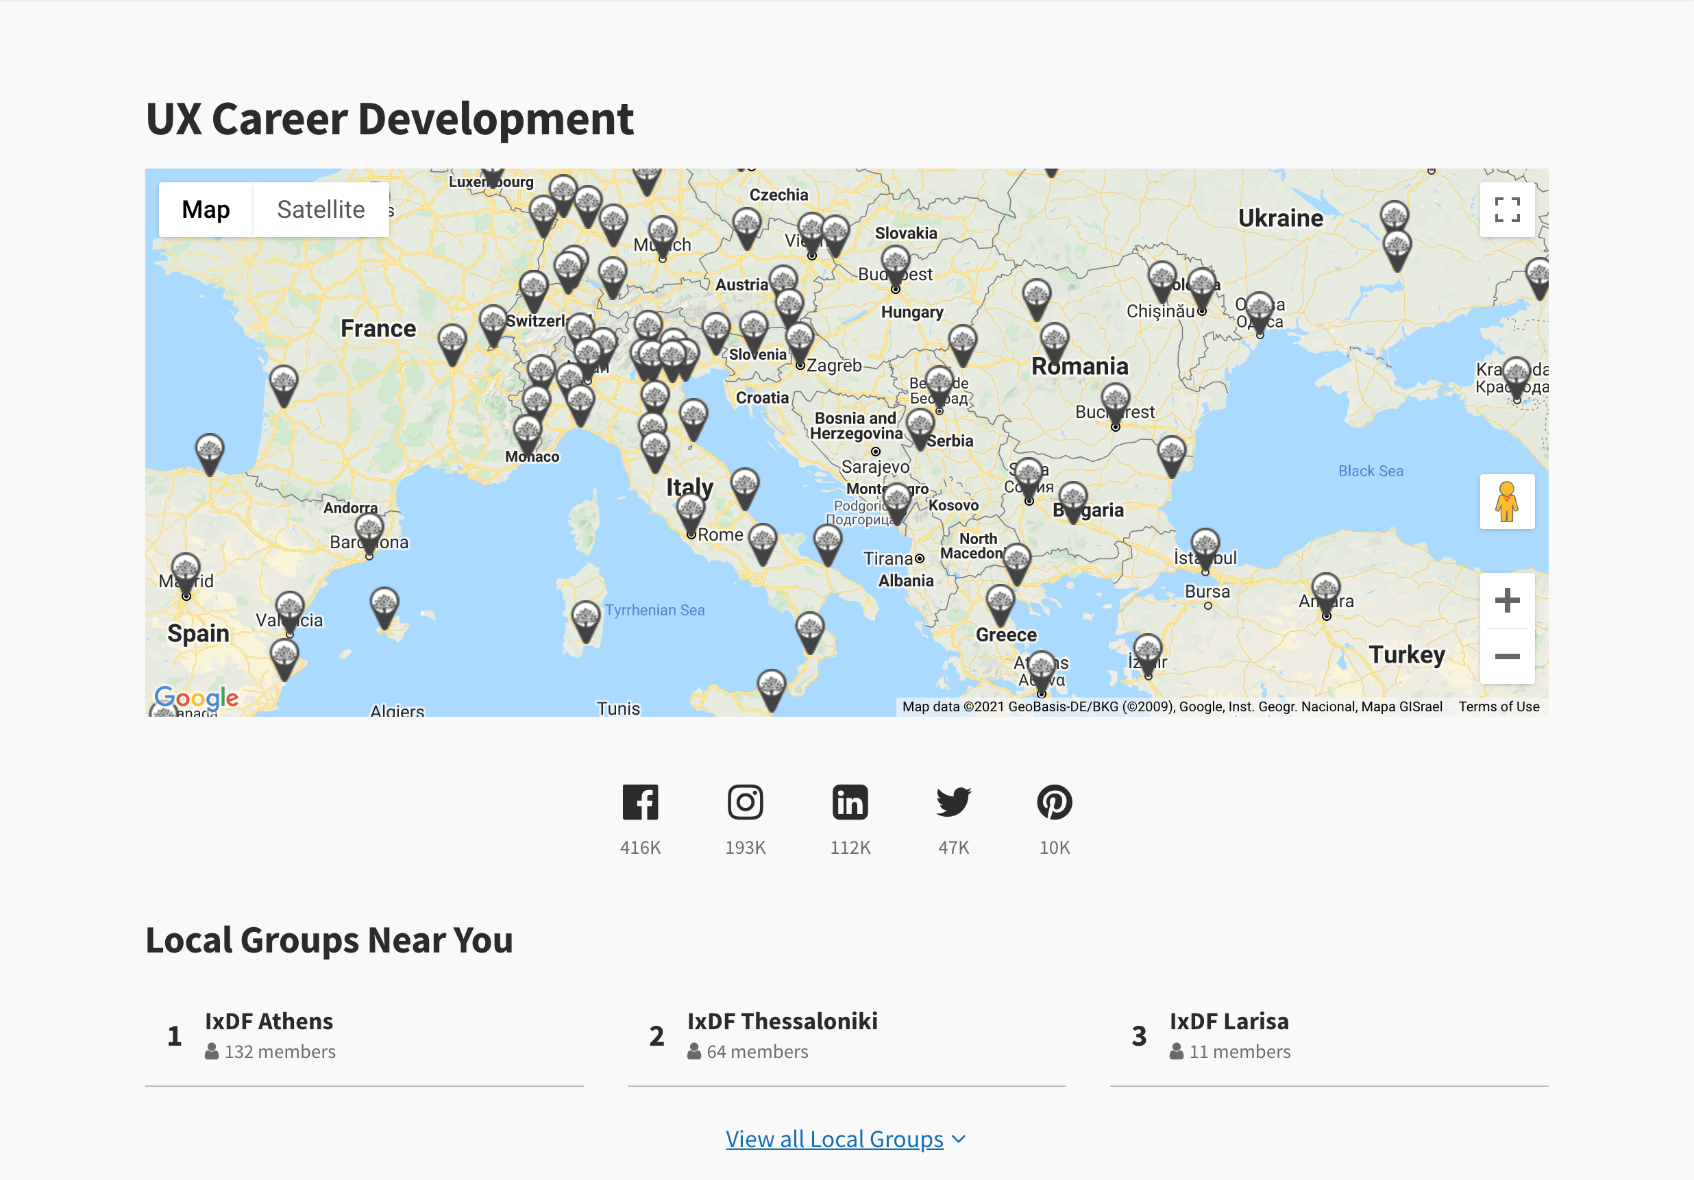
Task: Click the map pin on Valencia
Action: [290, 612]
